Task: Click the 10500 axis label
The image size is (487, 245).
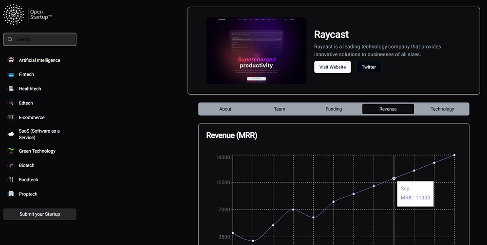Action: 223,182
